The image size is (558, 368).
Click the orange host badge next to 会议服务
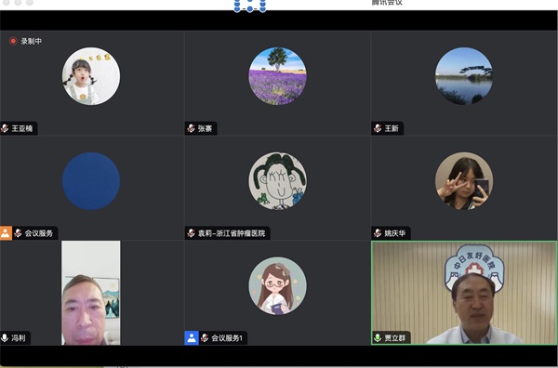pos(6,233)
